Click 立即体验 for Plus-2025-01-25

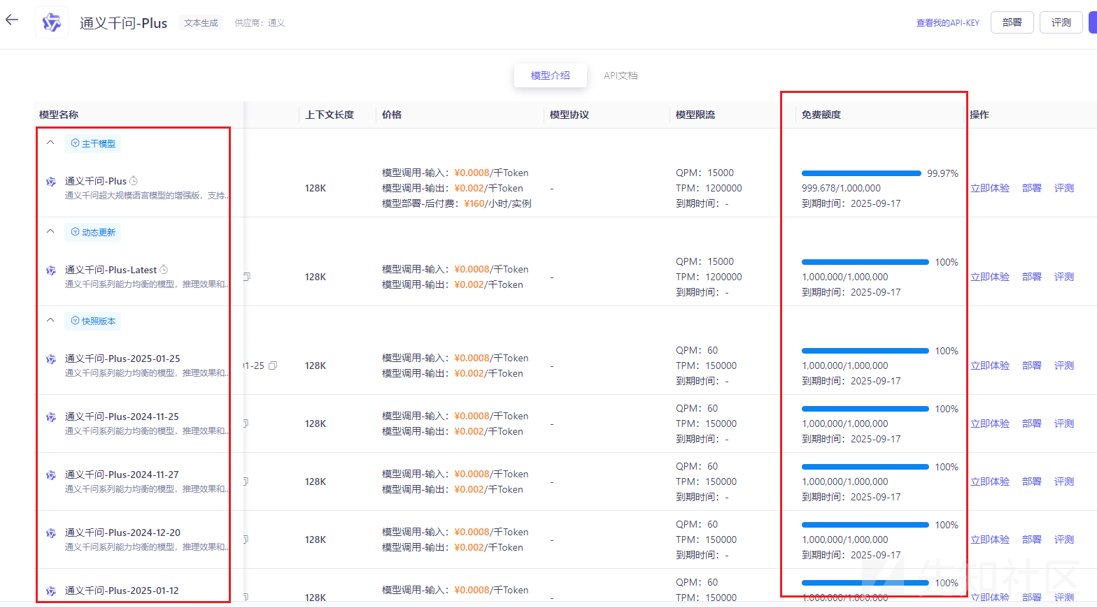[990, 365]
